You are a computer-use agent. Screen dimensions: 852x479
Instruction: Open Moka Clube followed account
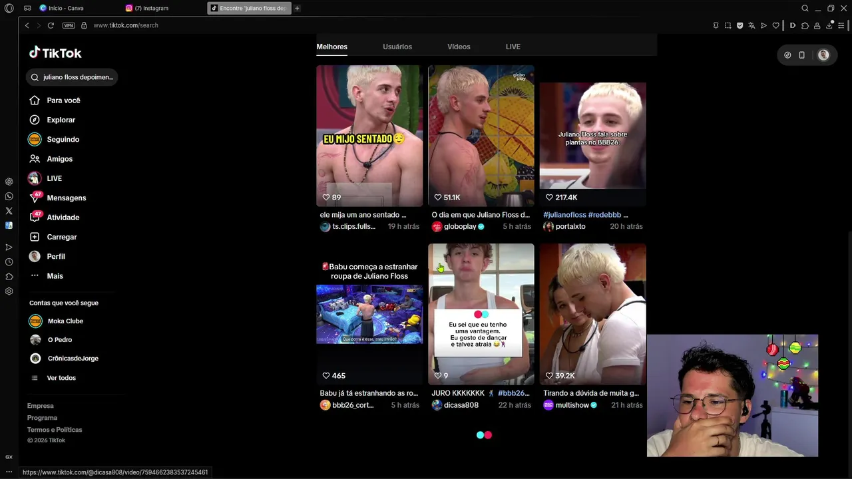point(65,321)
